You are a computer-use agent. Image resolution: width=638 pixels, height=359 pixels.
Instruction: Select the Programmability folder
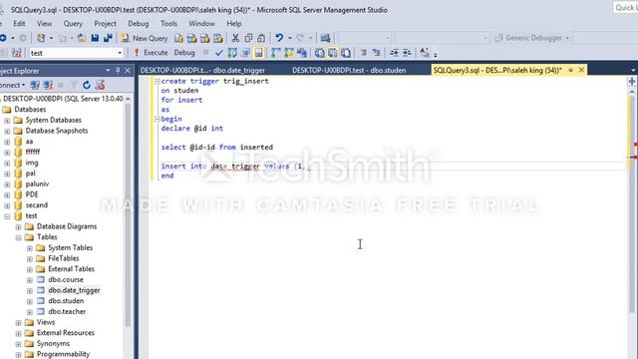pos(63,354)
